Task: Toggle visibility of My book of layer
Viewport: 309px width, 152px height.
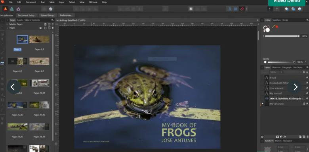Action: click(x=307, y=93)
